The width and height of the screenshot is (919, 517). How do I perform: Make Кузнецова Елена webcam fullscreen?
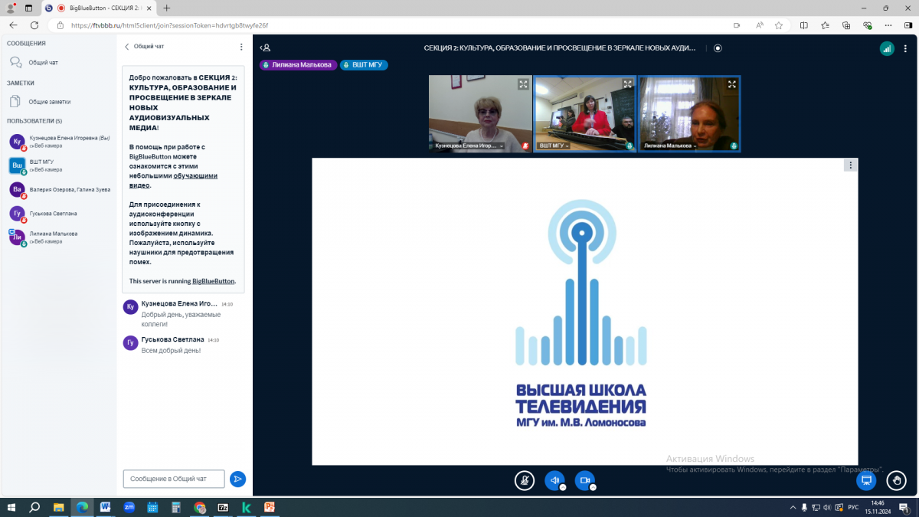(x=523, y=84)
